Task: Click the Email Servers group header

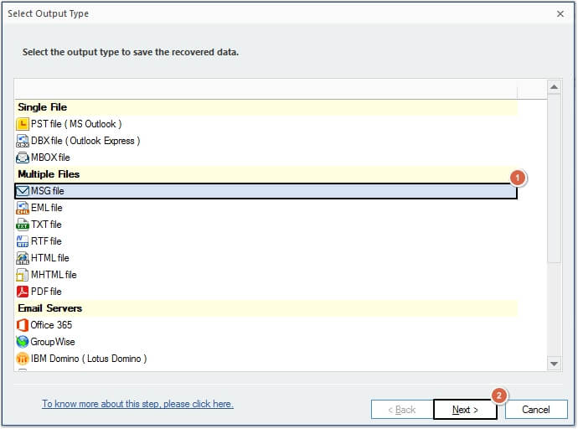Action: [266, 308]
